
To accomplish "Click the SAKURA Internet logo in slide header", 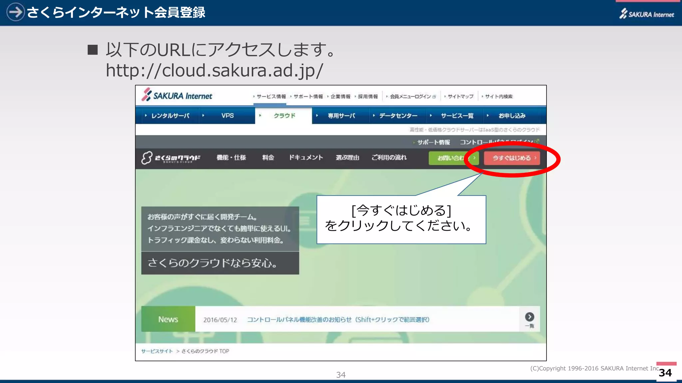I will [x=647, y=14].
